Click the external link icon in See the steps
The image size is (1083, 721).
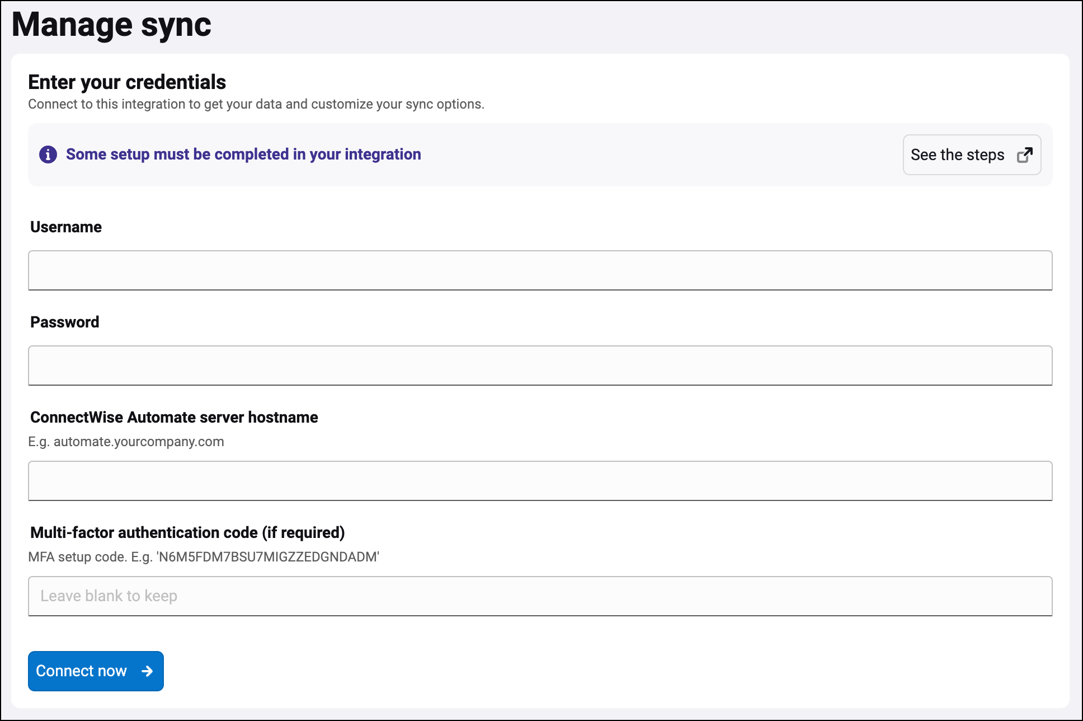pyautogui.click(x=1024, y=155)
